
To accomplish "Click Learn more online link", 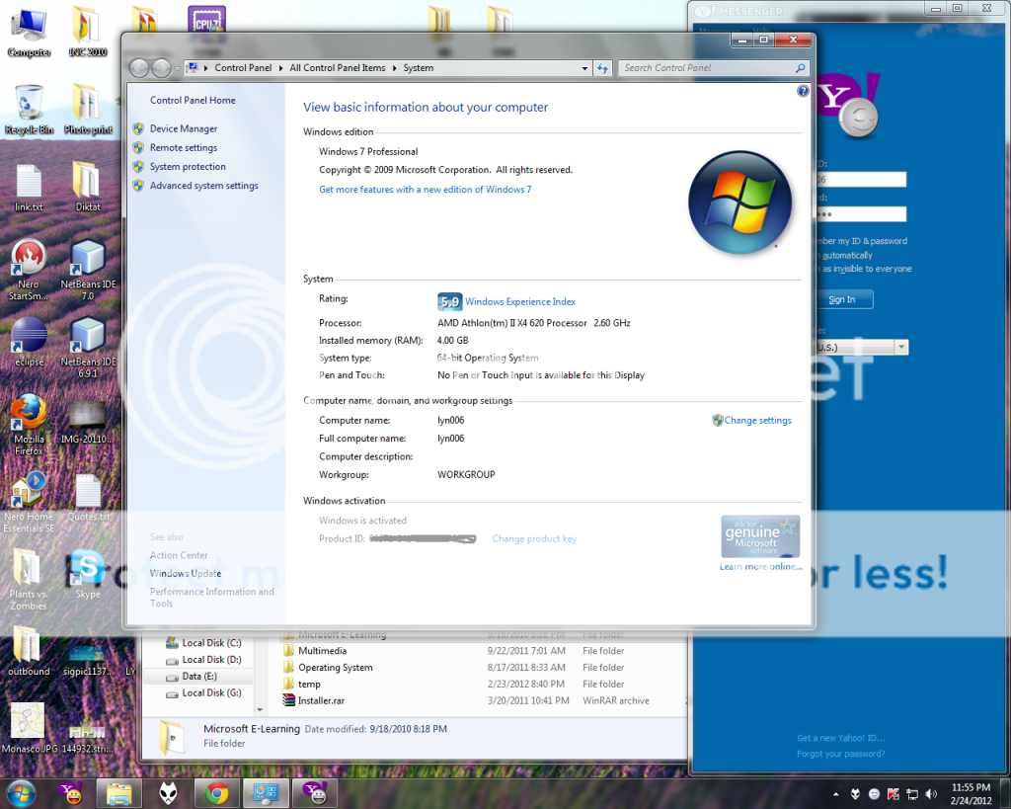I will [x=761, y=566].
